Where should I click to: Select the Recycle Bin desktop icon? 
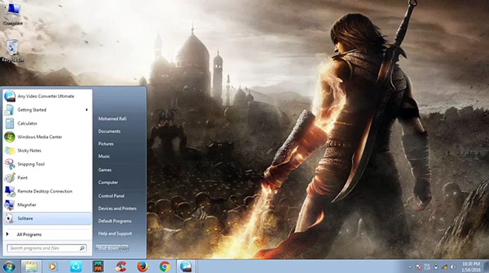pos(13,50)
